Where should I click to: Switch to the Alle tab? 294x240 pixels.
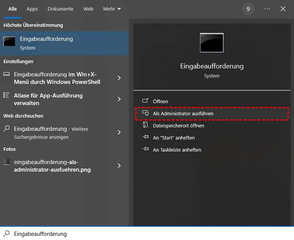click(12, 9)
